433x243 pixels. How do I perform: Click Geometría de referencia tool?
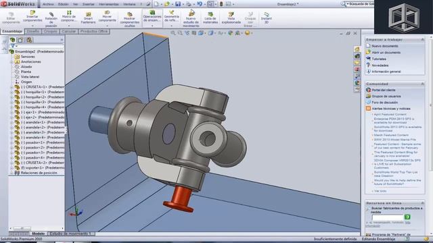(x=171, y=16)
